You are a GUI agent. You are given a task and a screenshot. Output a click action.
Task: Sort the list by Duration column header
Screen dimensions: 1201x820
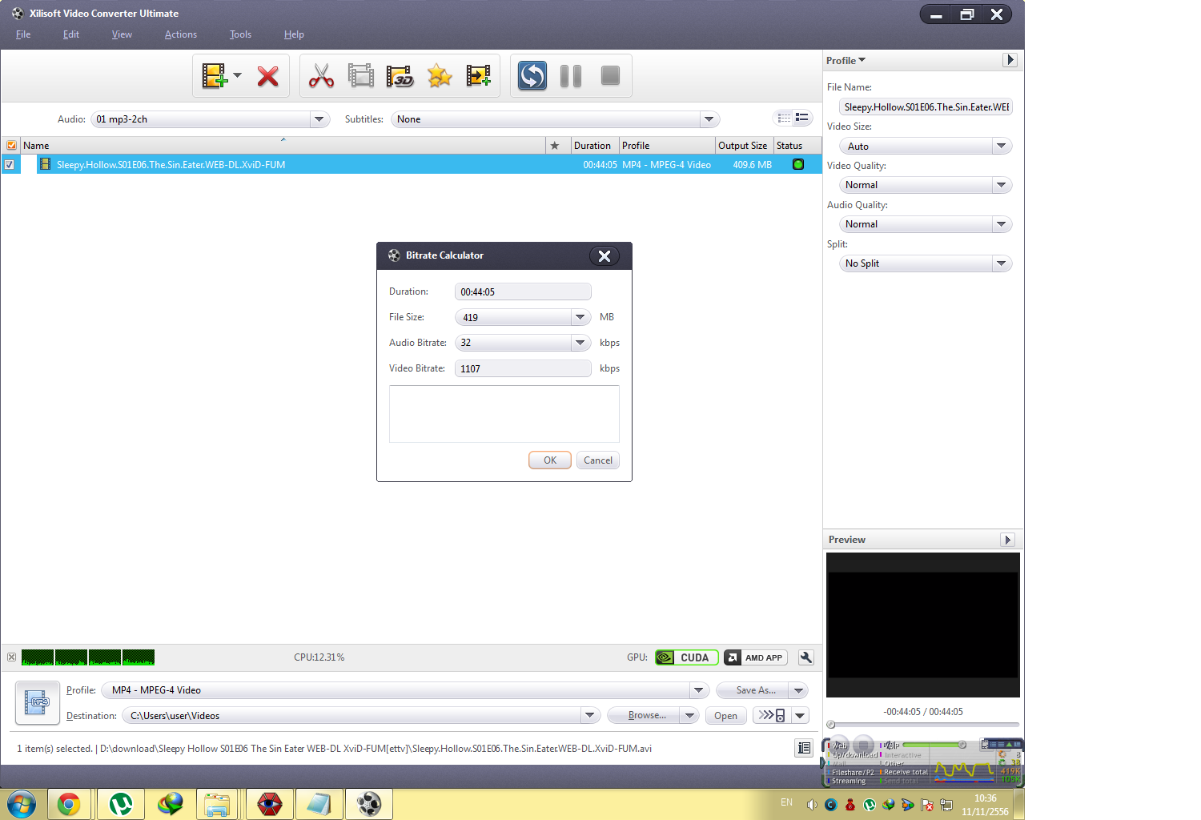(x=595, y=146)
